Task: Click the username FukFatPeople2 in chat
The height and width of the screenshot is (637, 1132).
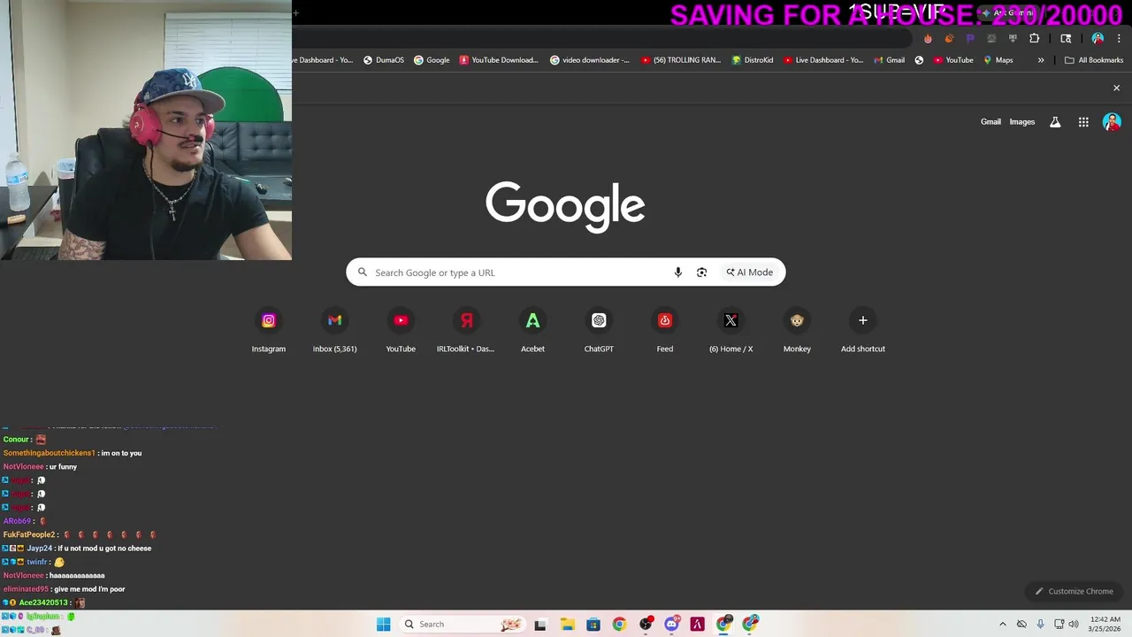Action: coord(29,535)
